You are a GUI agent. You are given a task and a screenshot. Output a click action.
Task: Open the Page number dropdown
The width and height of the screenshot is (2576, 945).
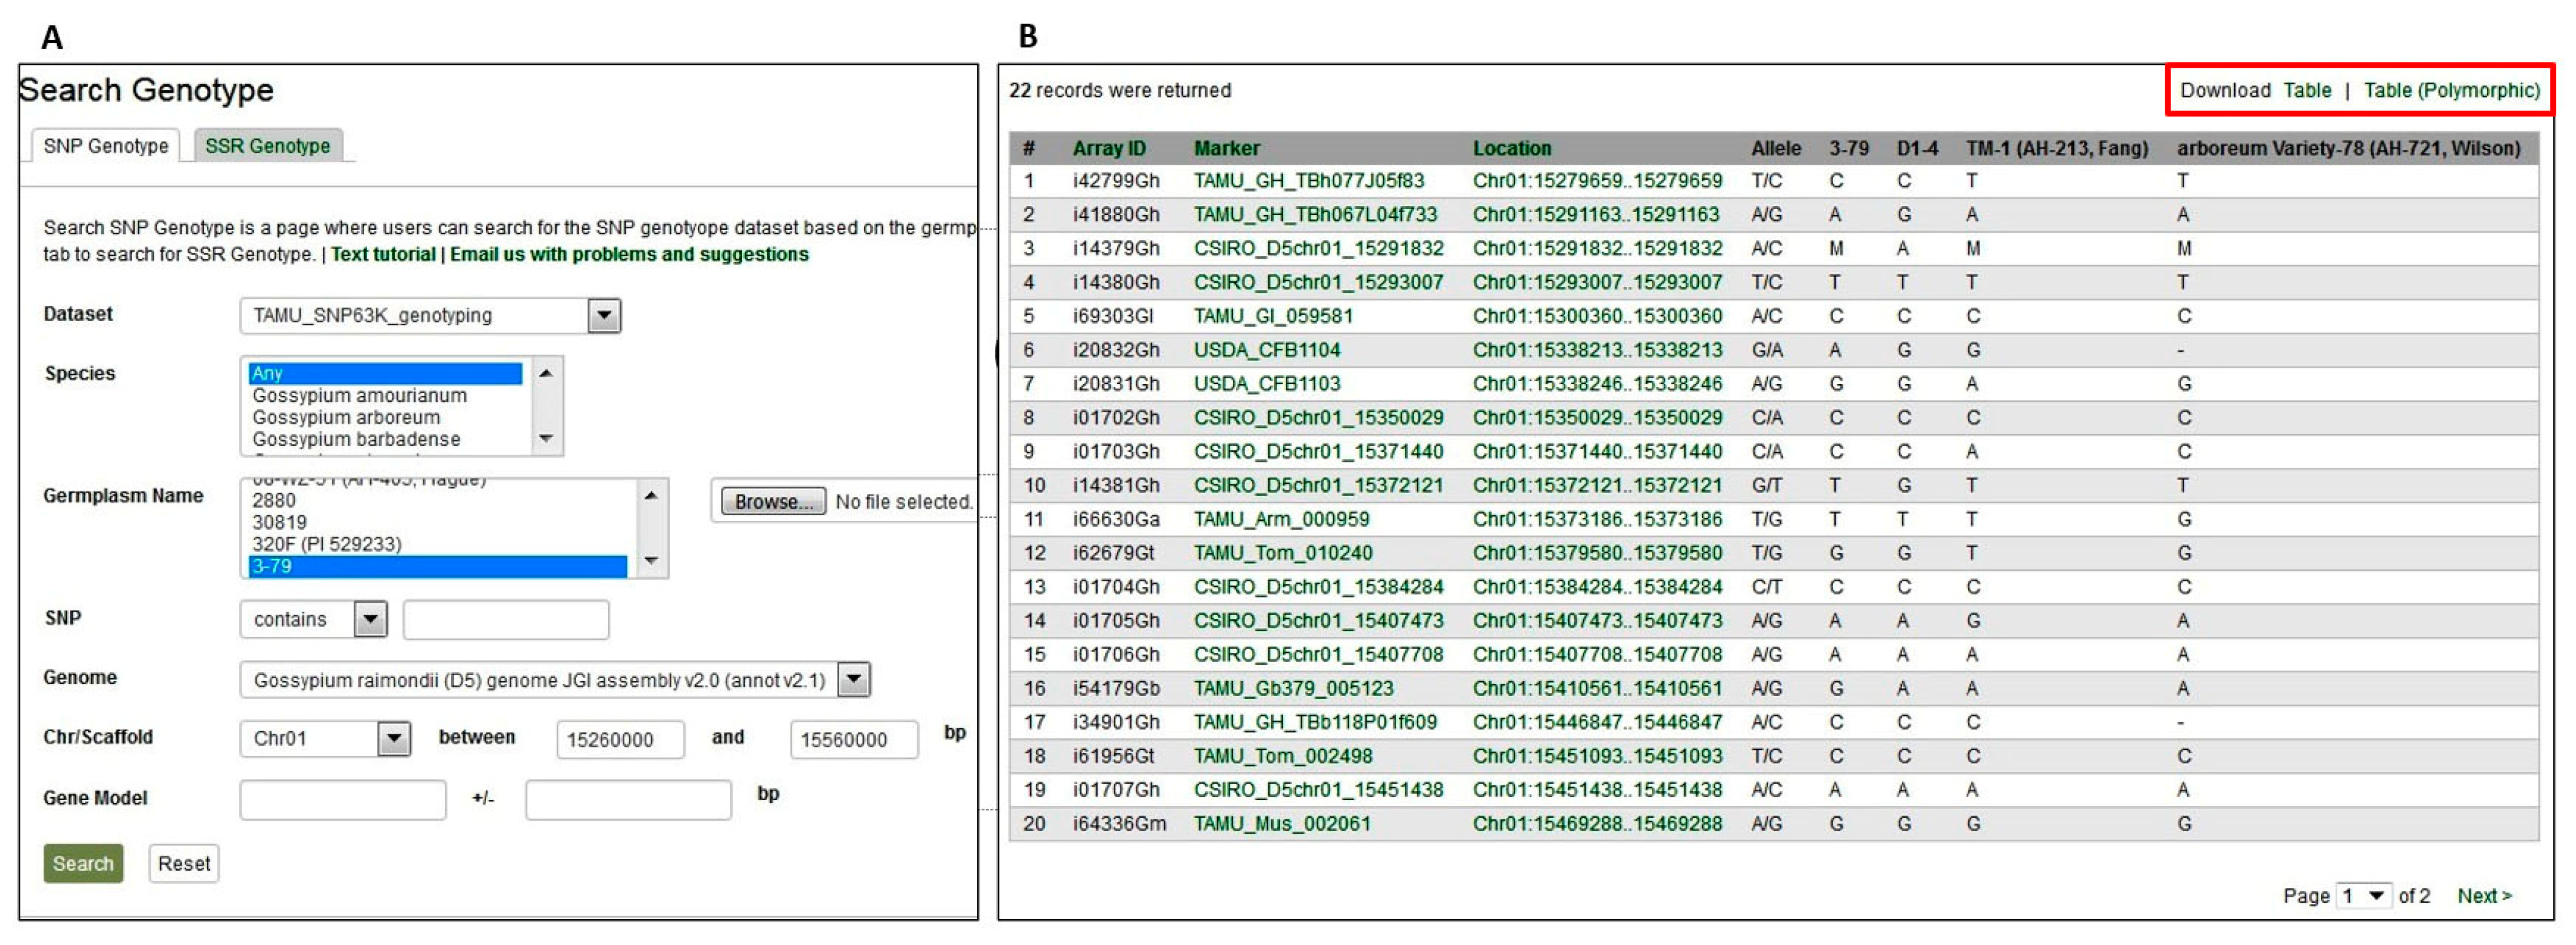point(2365,896)
